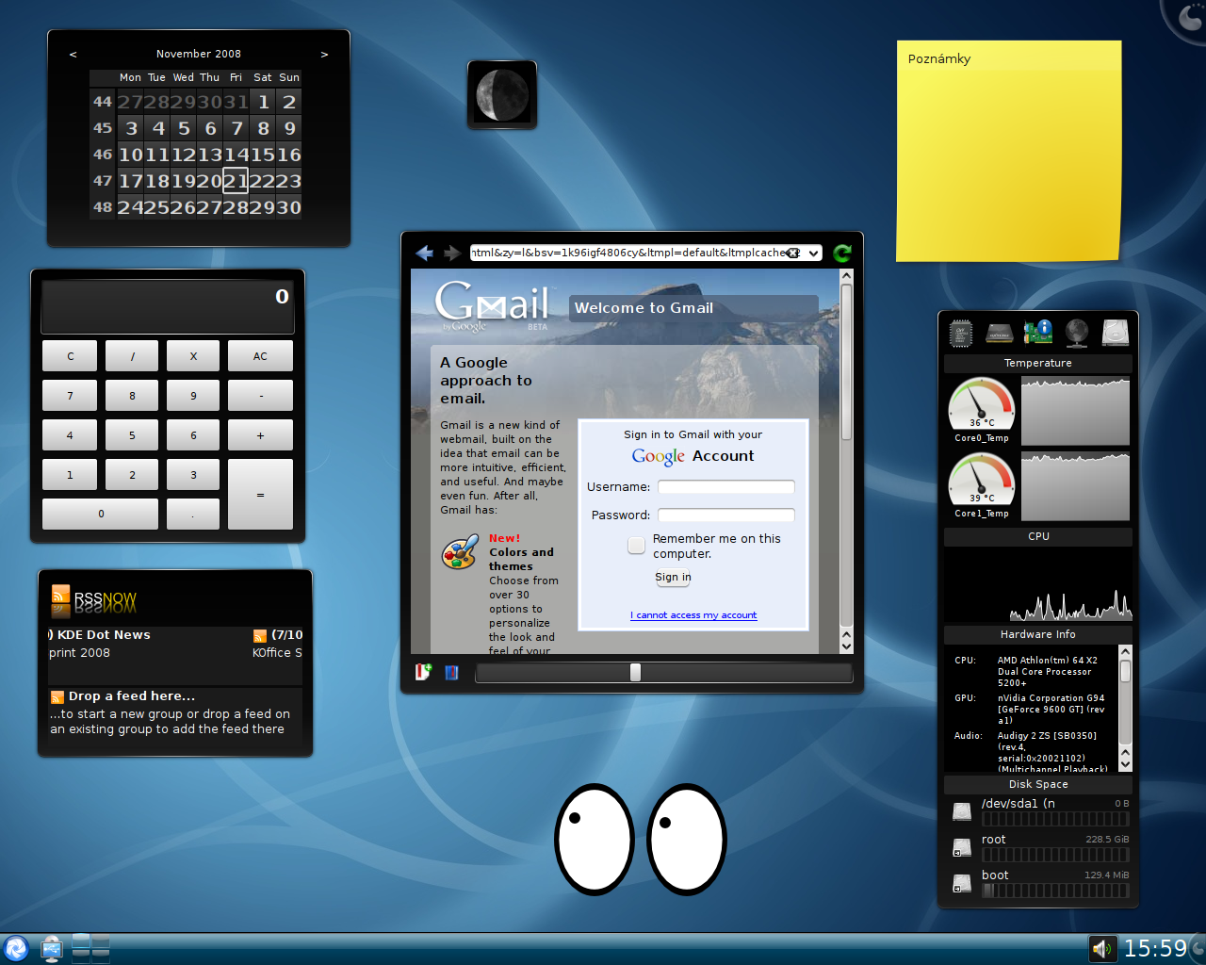The width and height of the screenshot is (1206, 965).
Task: Click the moon phase widget
Action: coord(502,94)
